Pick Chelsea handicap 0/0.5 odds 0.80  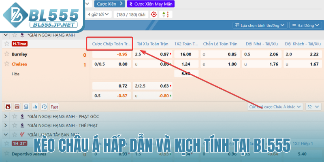(112, 64)
